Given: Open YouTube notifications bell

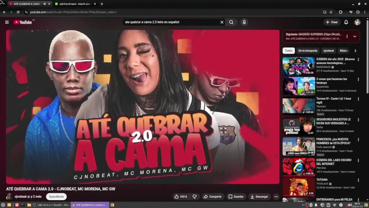Looking at the screenshot, I should (346, 22).
